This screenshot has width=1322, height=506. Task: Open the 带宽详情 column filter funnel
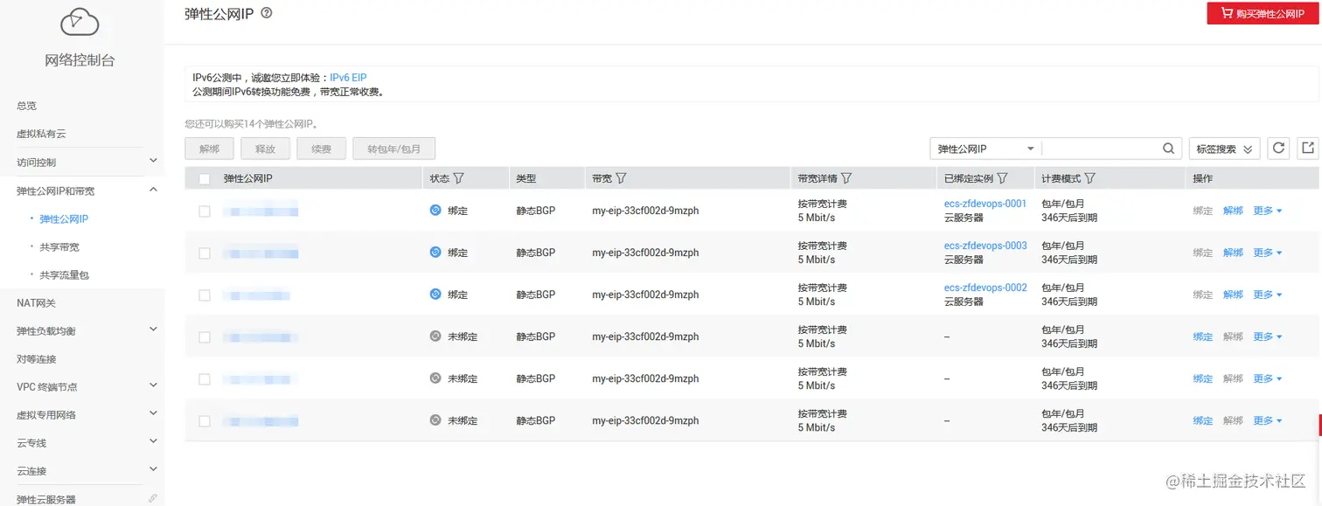click(x=846, y=178)
